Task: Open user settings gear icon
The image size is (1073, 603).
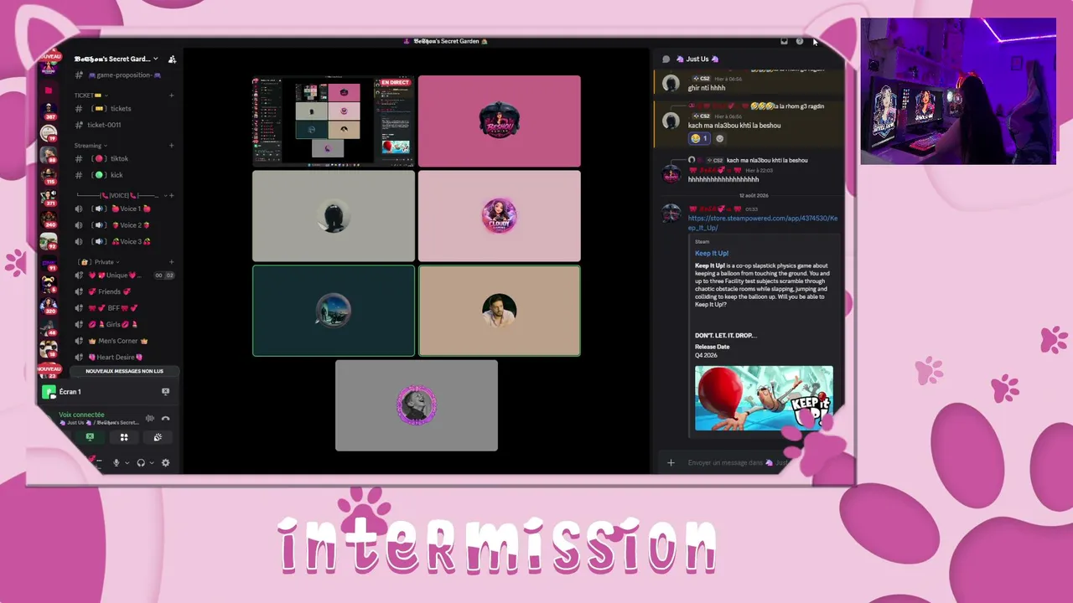Action: coord(165,462)
